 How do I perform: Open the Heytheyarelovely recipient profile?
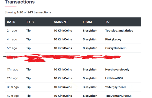point(117,69)
